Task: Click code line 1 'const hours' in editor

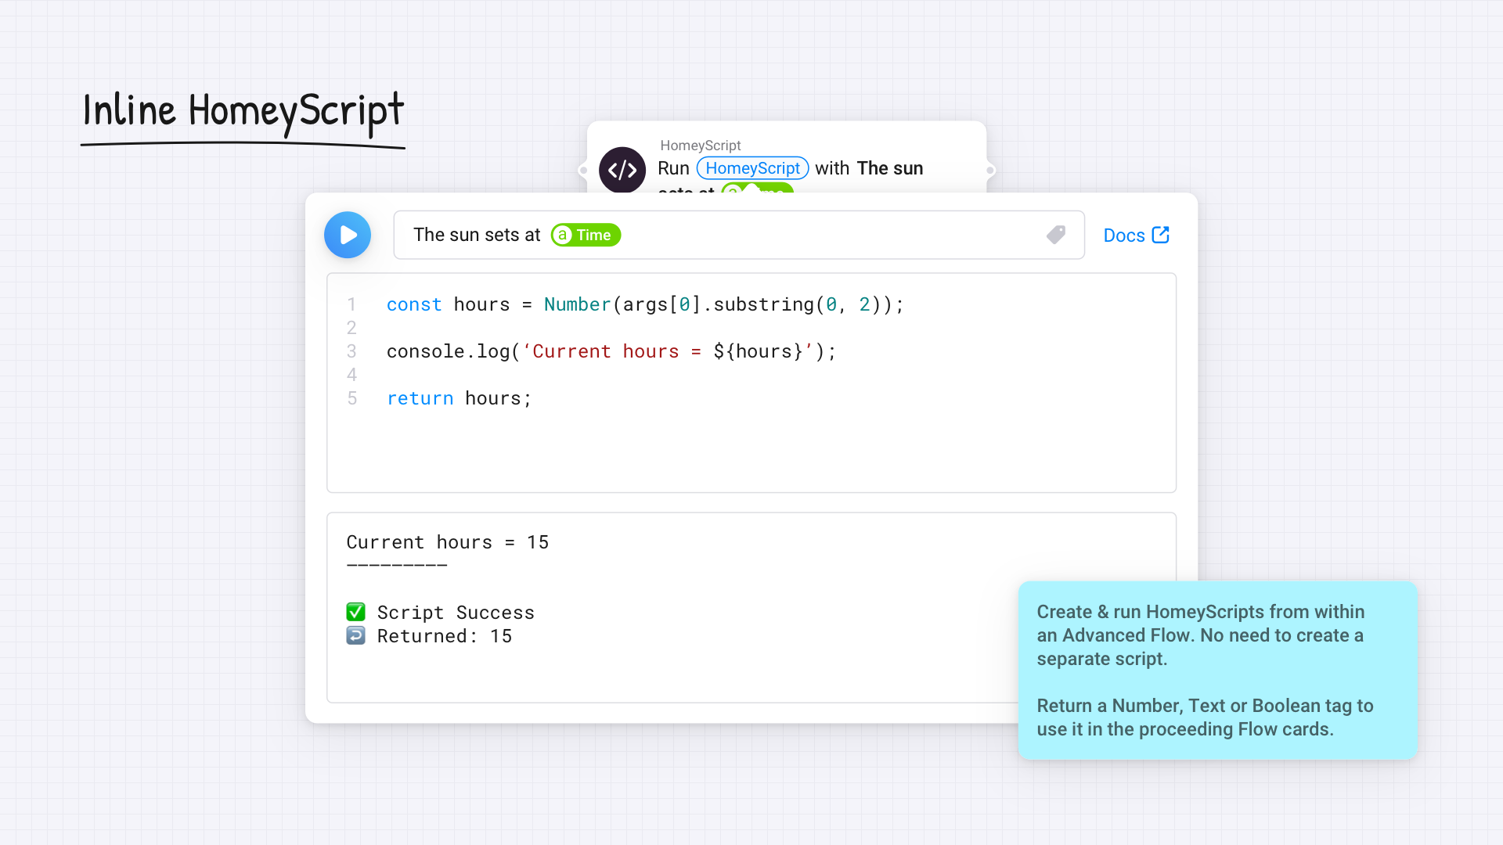Action: [x=645, y=304]
